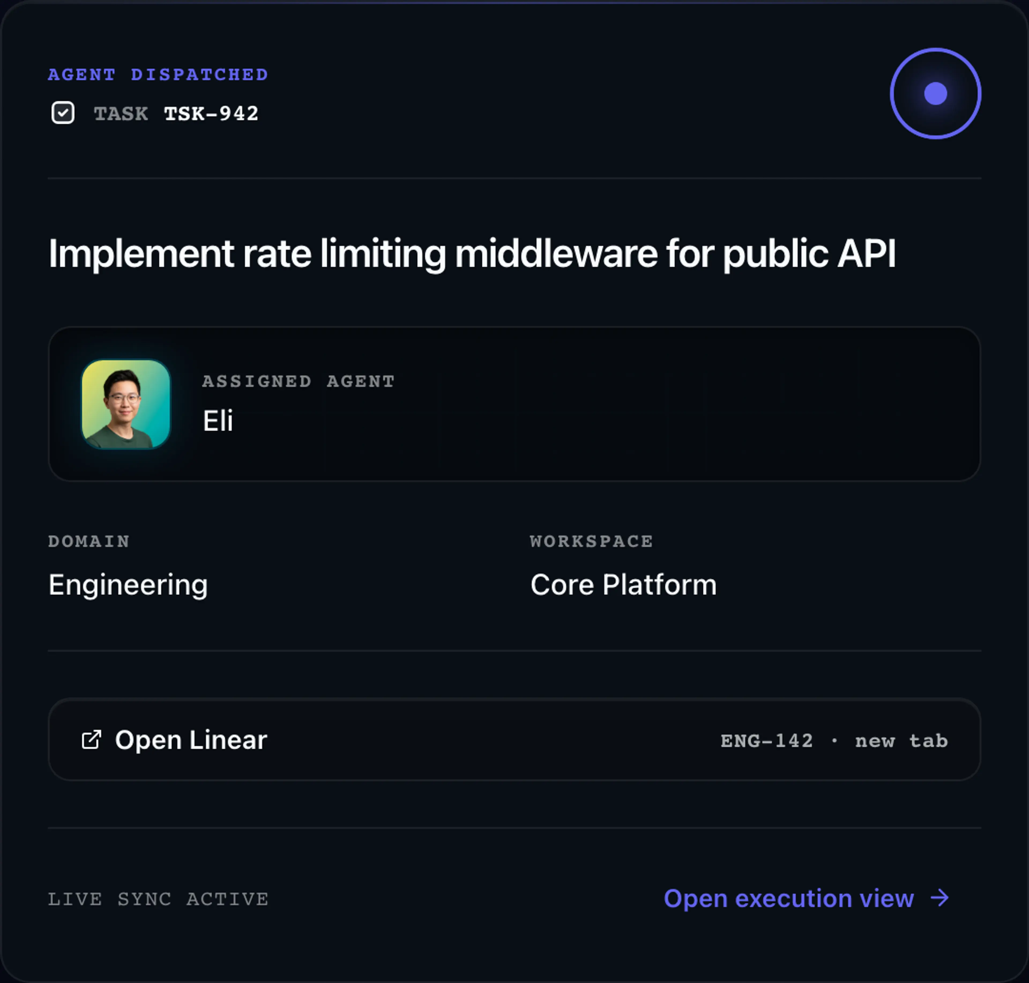
Task: Click the DOMAIN field label
Action: pos(89,541)
